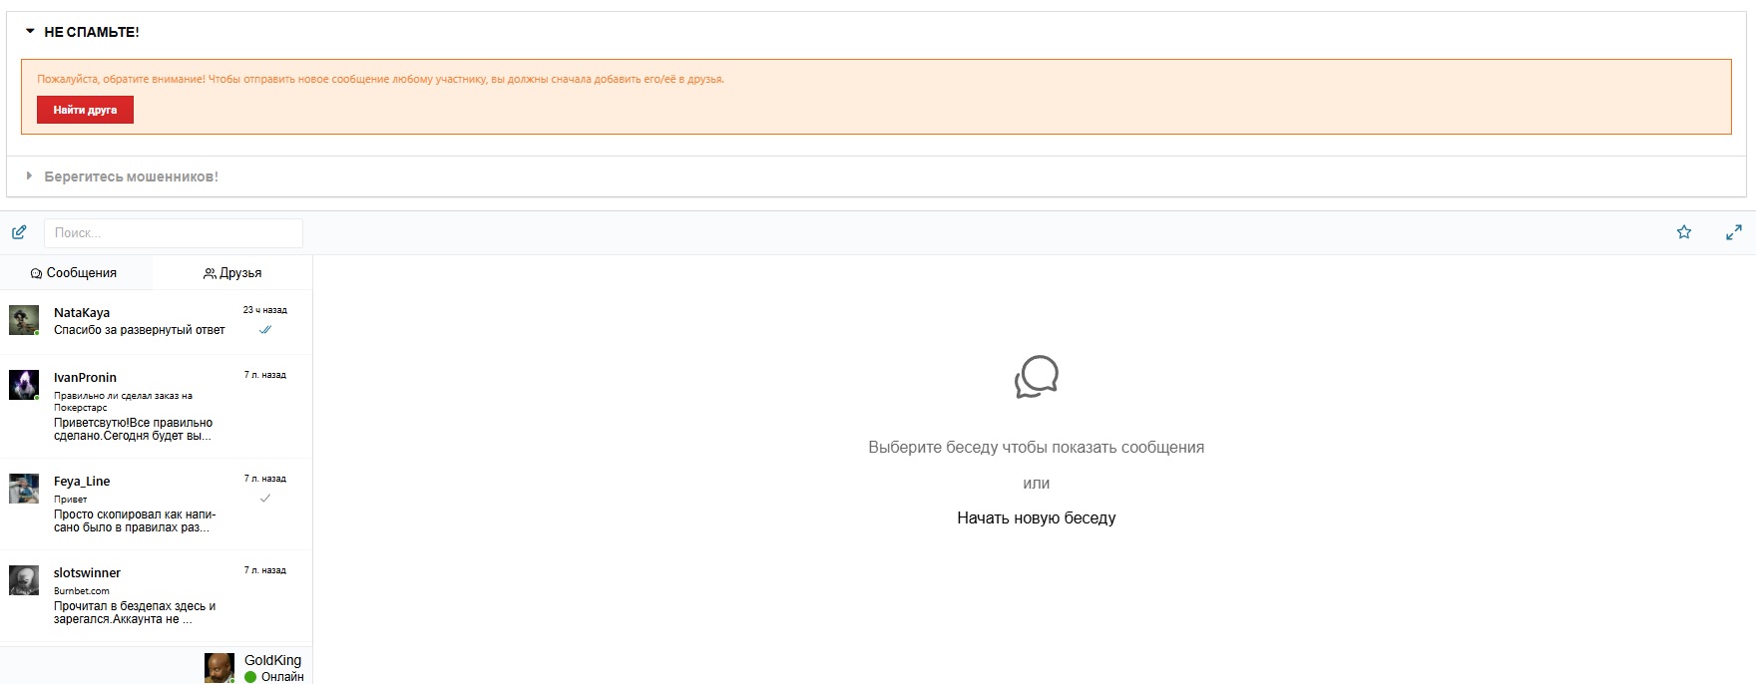Switch to the Сообщения tab
Screen dimensions: 1756x684
[x=75, y=272]
